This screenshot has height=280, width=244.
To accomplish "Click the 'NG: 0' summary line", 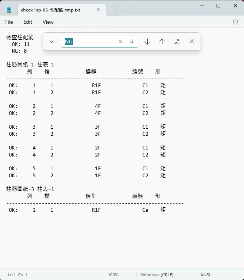I will pyautogui.click(x=19, y=51).
